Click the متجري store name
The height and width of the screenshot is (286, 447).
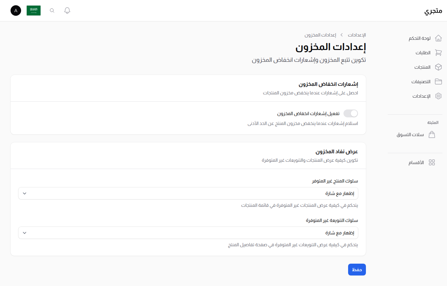coord(434,10)
